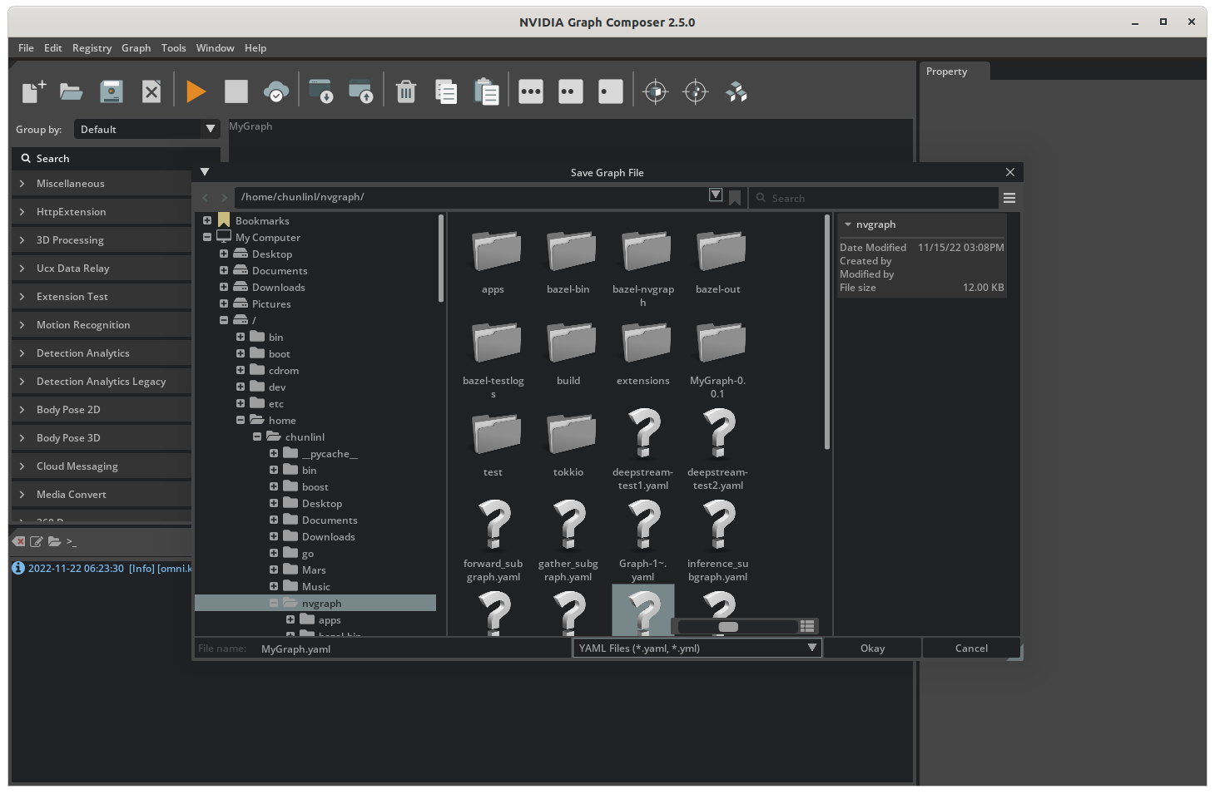This screenshot has width=1215, height=794.
Task: Run the graph with the orange Play icon
Action: [x=196, y=91]
